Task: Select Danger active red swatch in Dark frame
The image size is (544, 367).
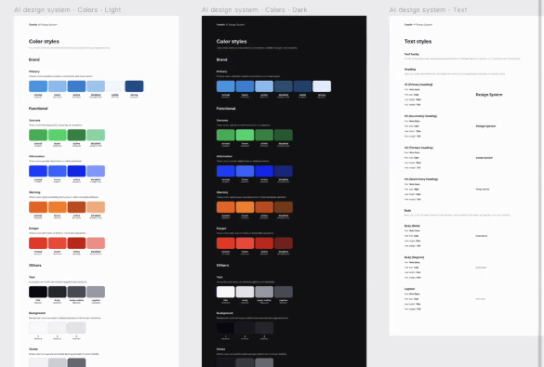Action: (x=264, y=242)
